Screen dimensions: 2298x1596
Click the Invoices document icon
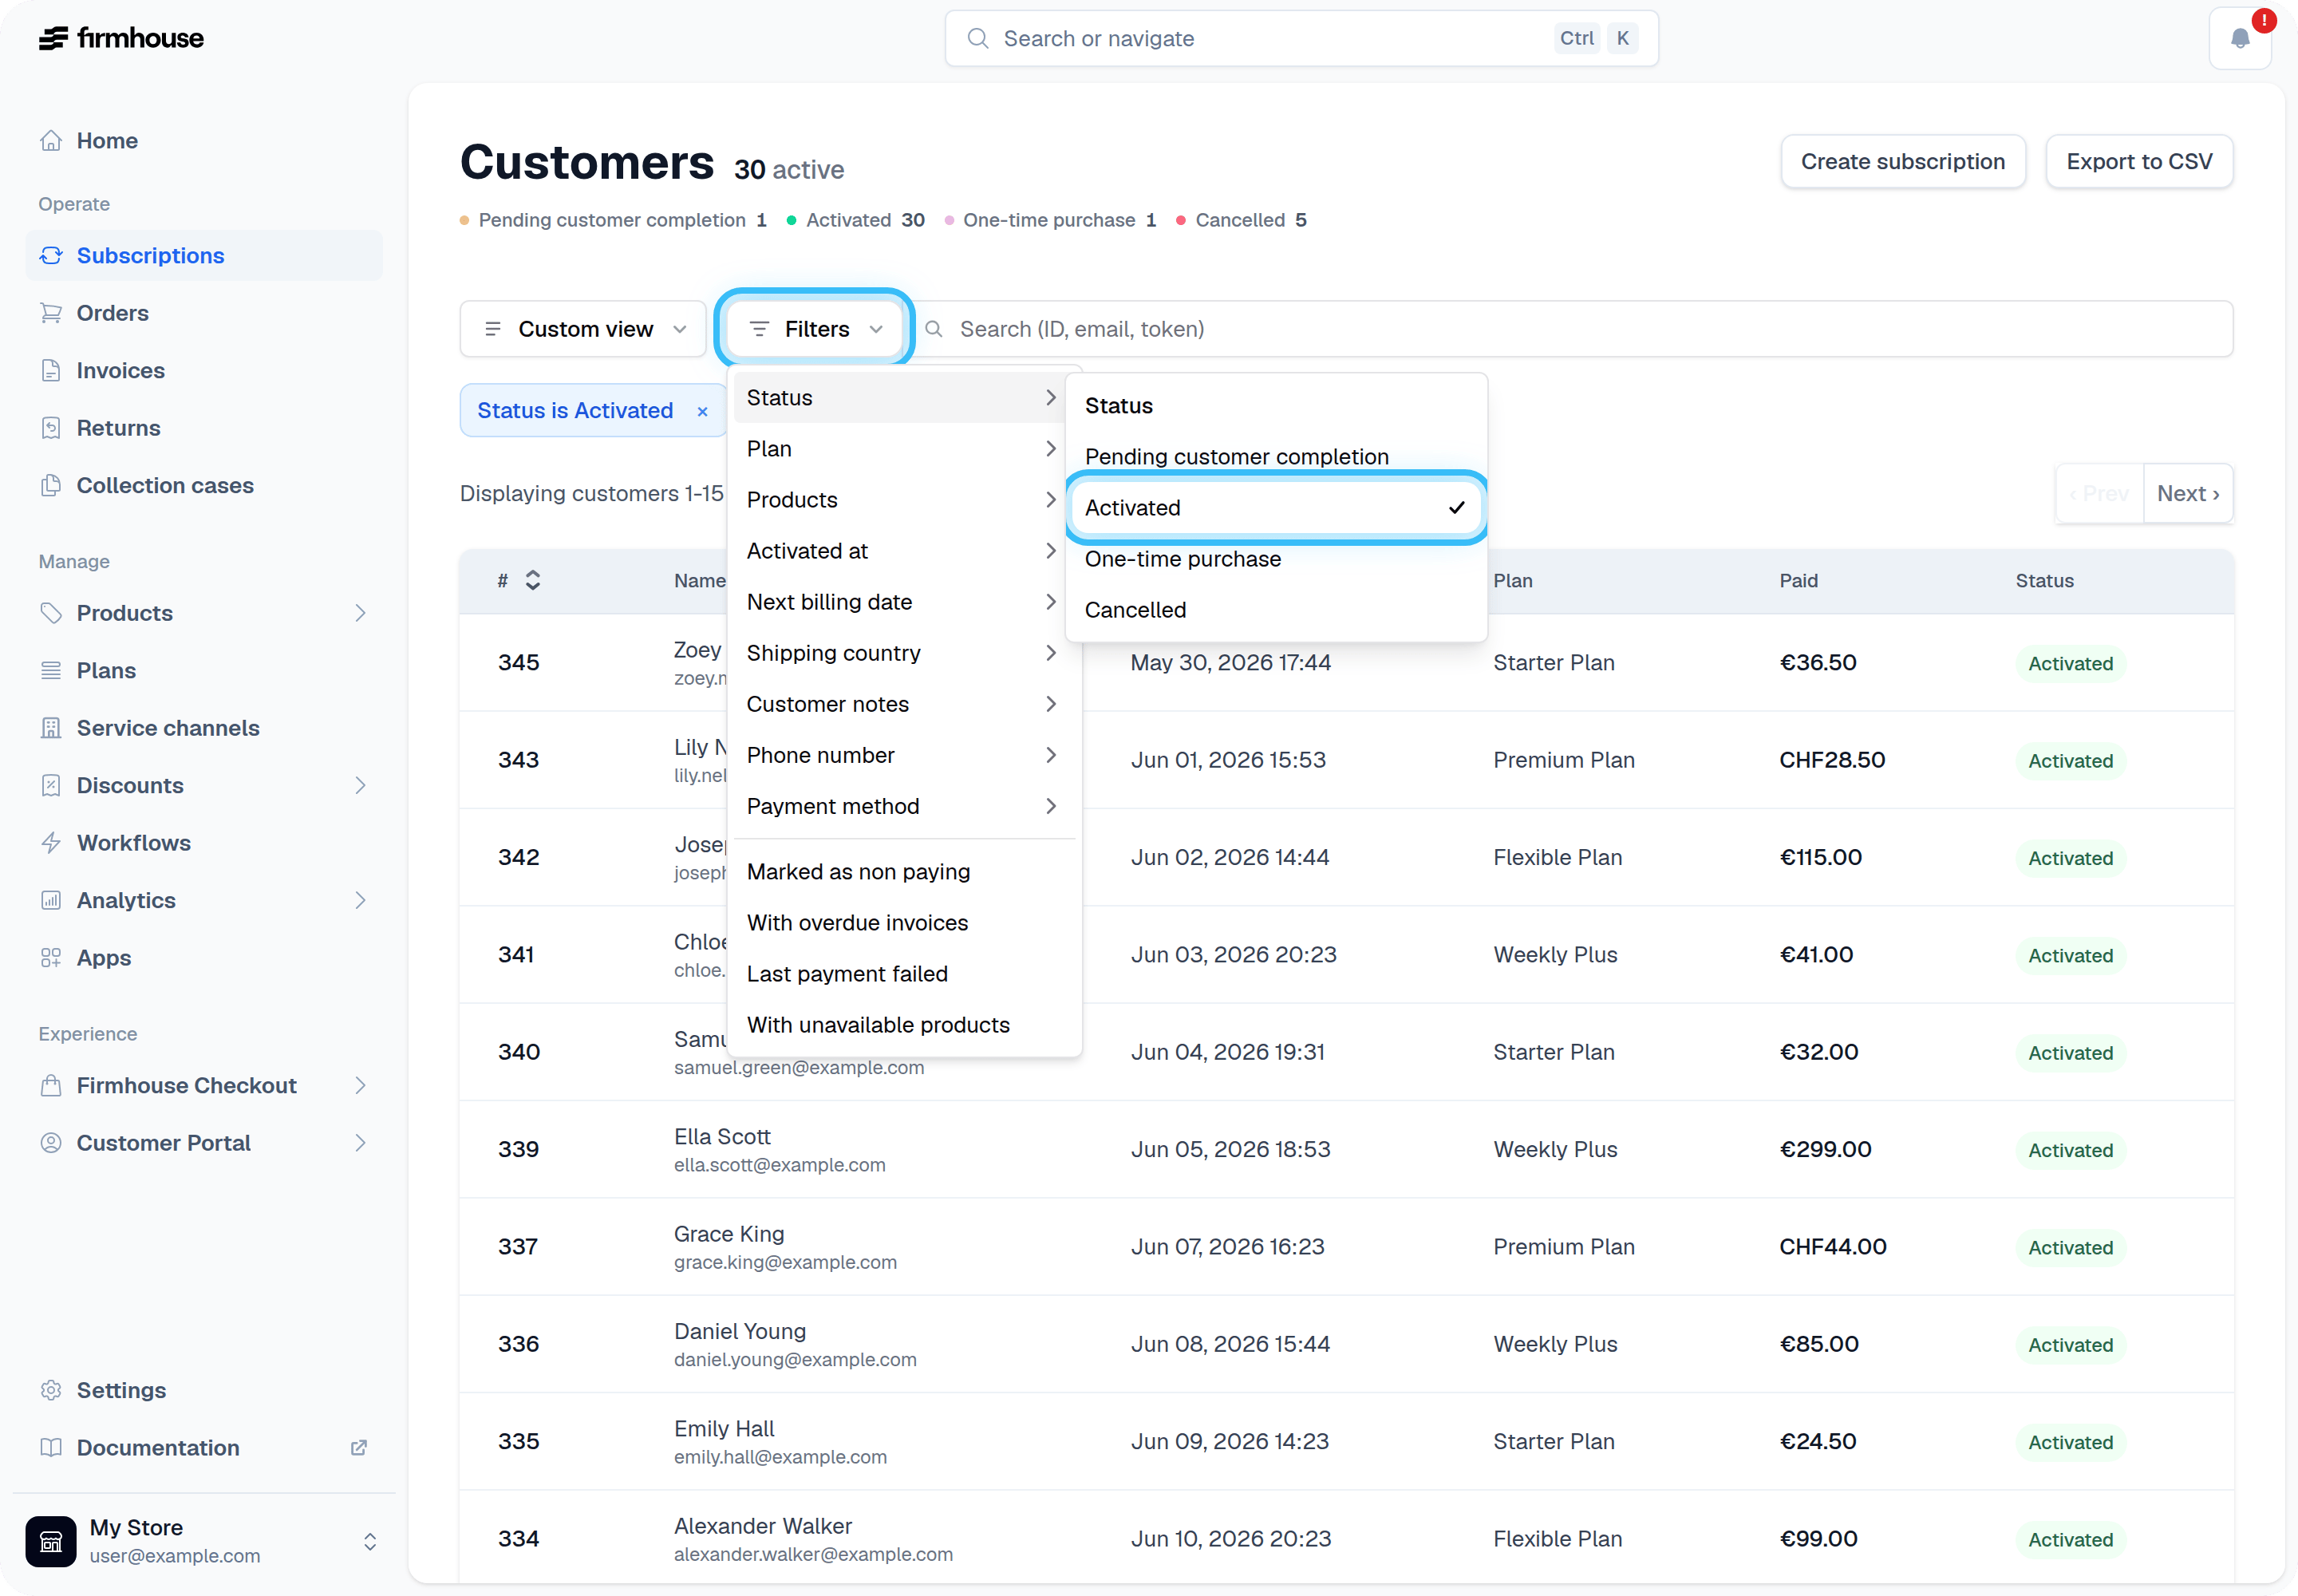51,371
